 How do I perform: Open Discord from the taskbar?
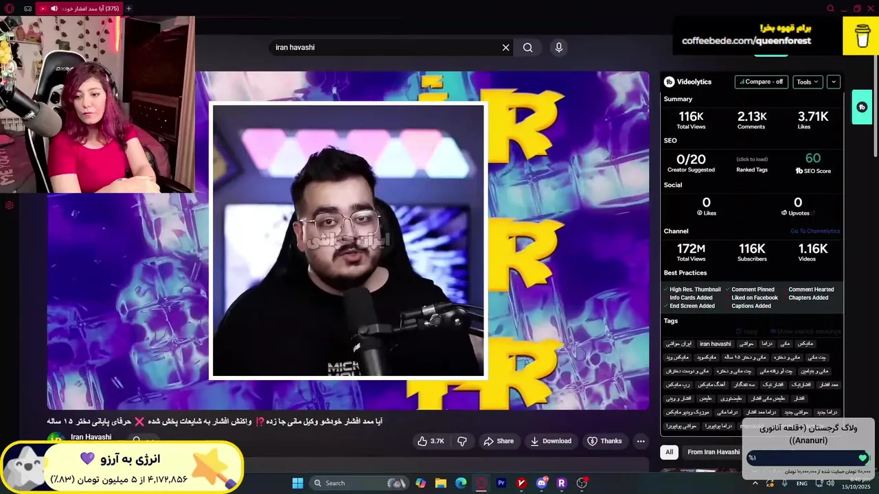coord(542,483)
